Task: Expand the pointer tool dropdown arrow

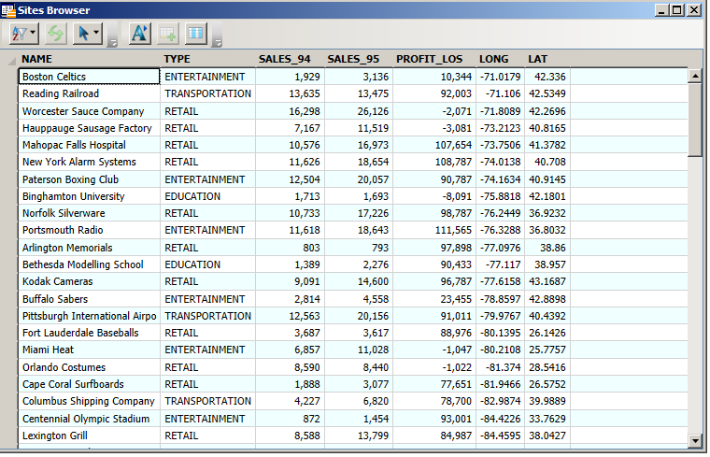Action: point(96,33)
